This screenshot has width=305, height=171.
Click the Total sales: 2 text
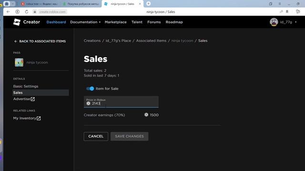tap(95, 71)
